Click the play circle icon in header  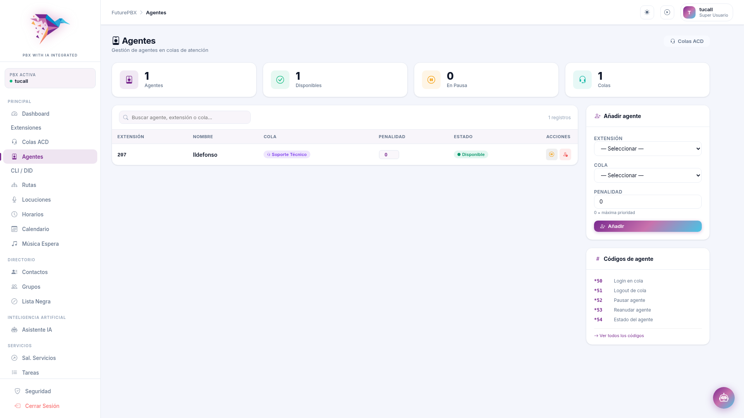click(x=667, y=12)
